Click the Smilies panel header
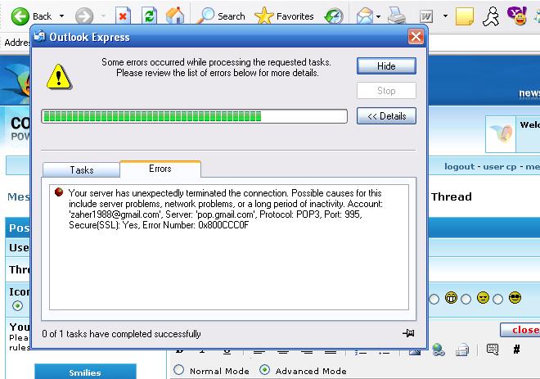This screenshot has height=379, width=540. (85, 372)
